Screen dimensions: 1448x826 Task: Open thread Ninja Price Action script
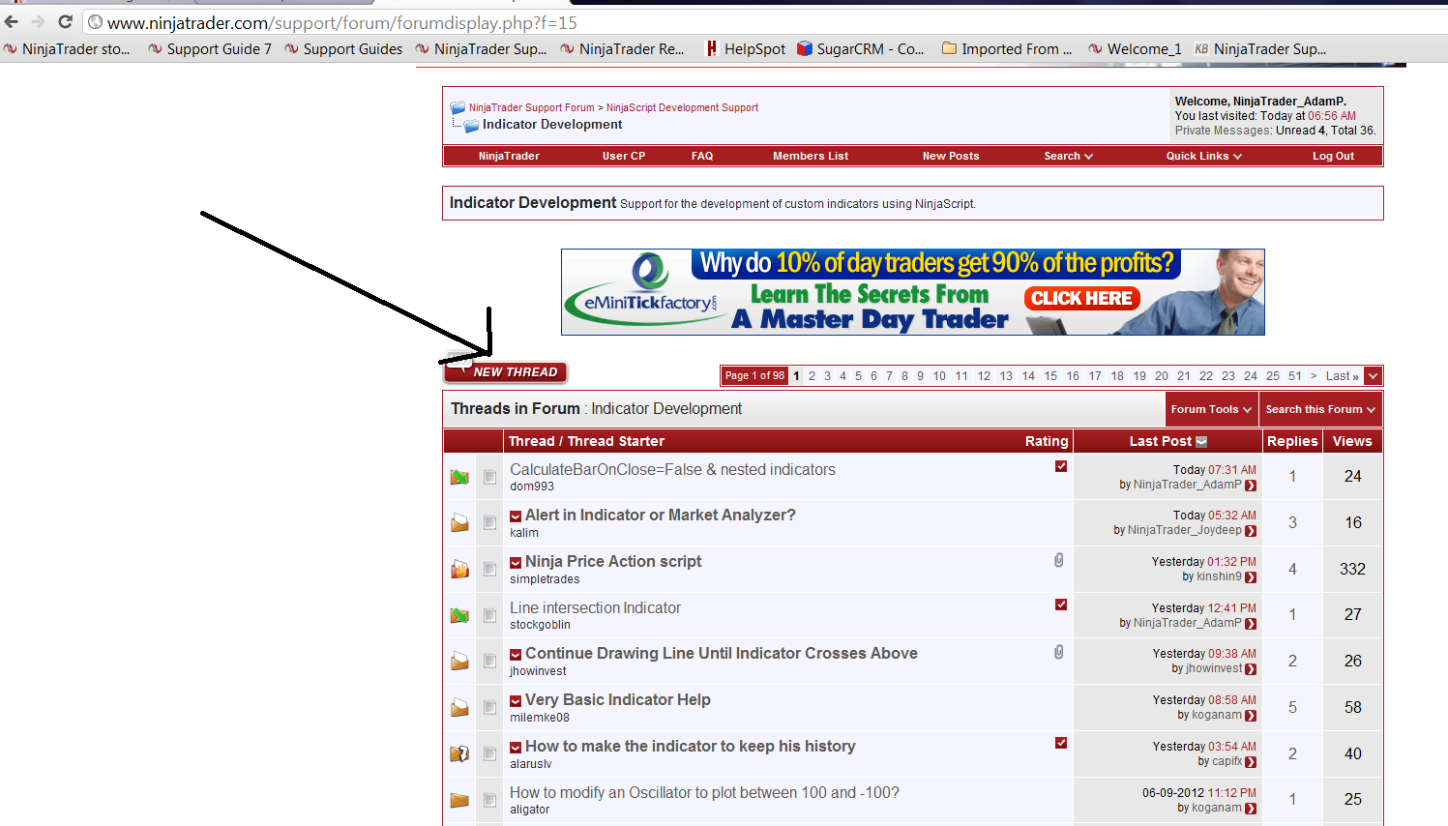(x=613, y=562)
